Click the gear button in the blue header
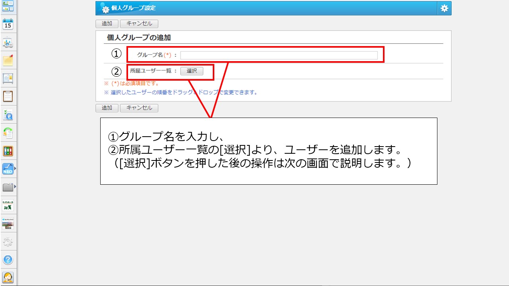This screenshot has width=509, height=286. point(444,8)
